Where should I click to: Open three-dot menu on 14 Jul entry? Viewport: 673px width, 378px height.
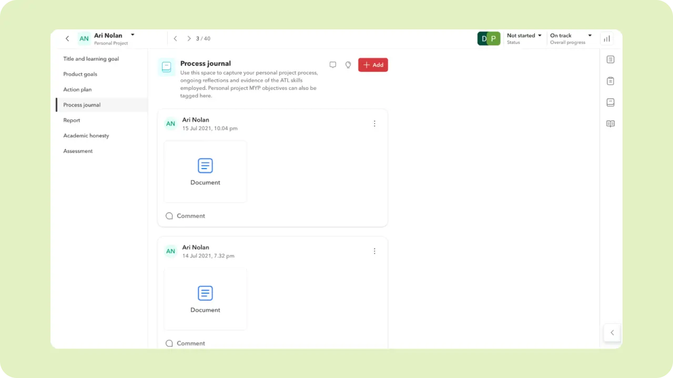tap(374, 251)
